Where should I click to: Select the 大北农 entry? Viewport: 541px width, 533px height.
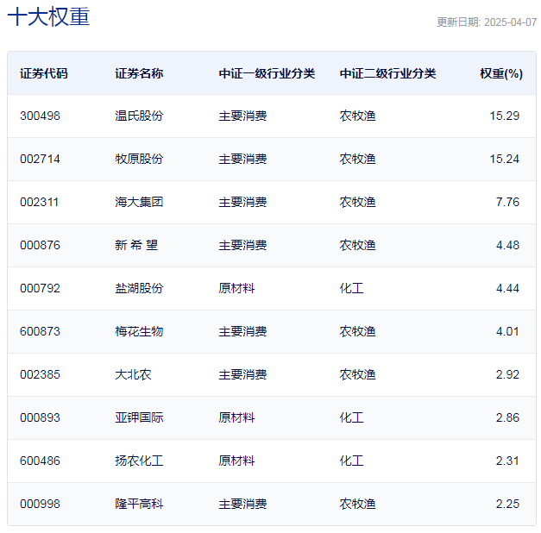[133, 374]
